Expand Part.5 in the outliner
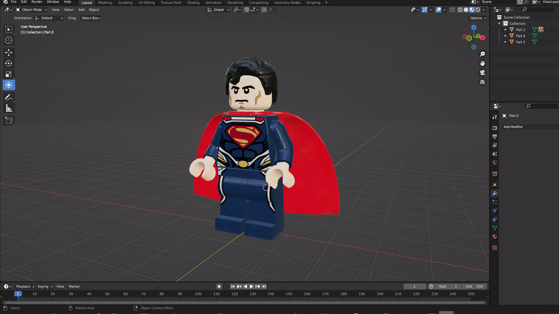Screen dimensions: 559x314 pyautogui.click(x=505, y=42)
